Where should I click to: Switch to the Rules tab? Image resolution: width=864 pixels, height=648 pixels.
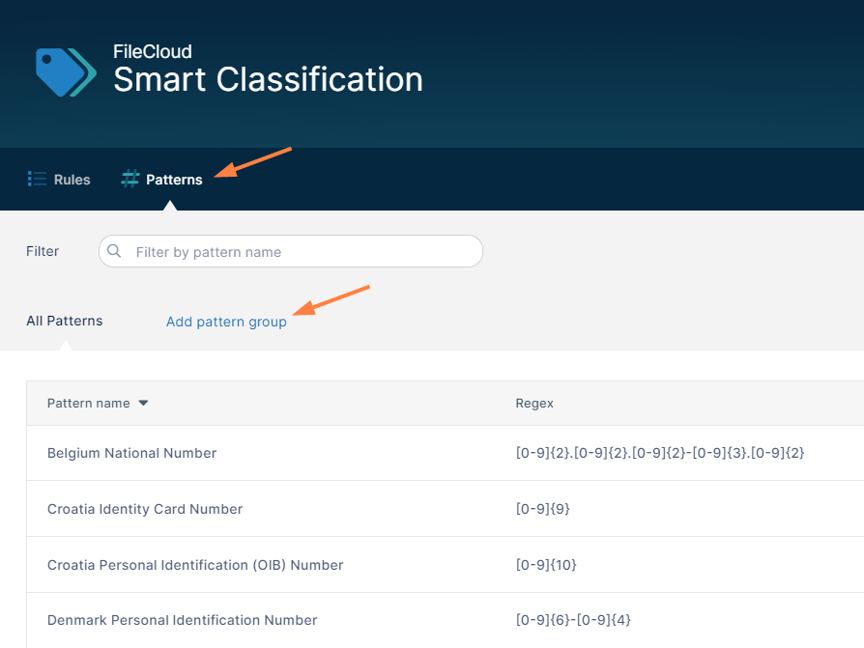click(59, 180)
